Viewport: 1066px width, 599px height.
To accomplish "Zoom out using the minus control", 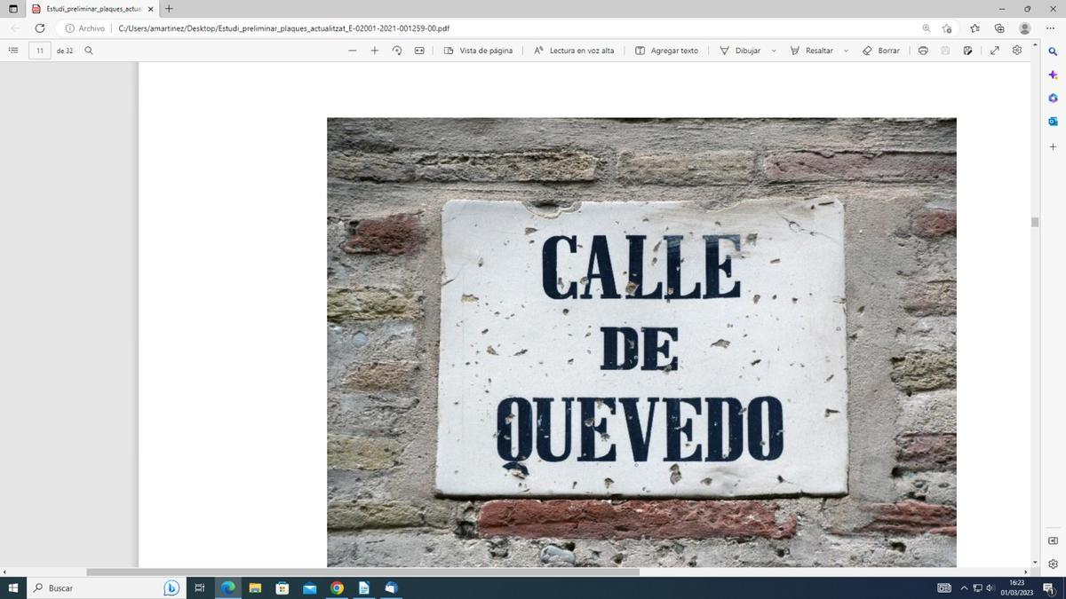I will (x=352, y=51).
